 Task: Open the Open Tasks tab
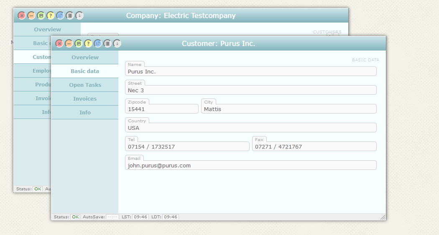click(x=85, y=85)
